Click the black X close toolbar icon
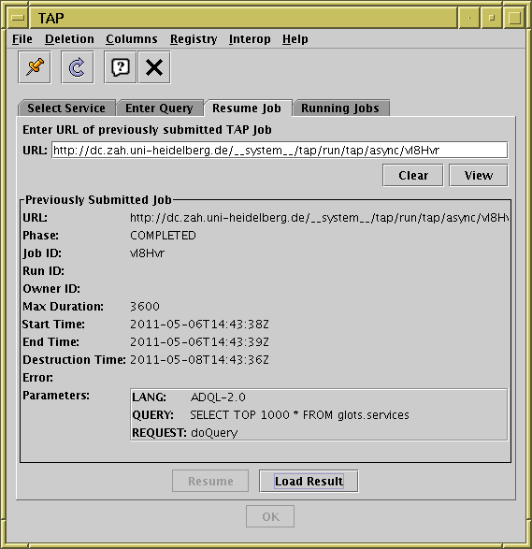 pos(154,67)
